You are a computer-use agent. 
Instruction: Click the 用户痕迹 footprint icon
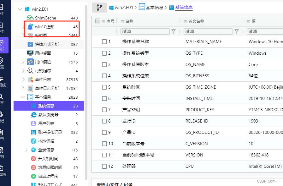30,62
